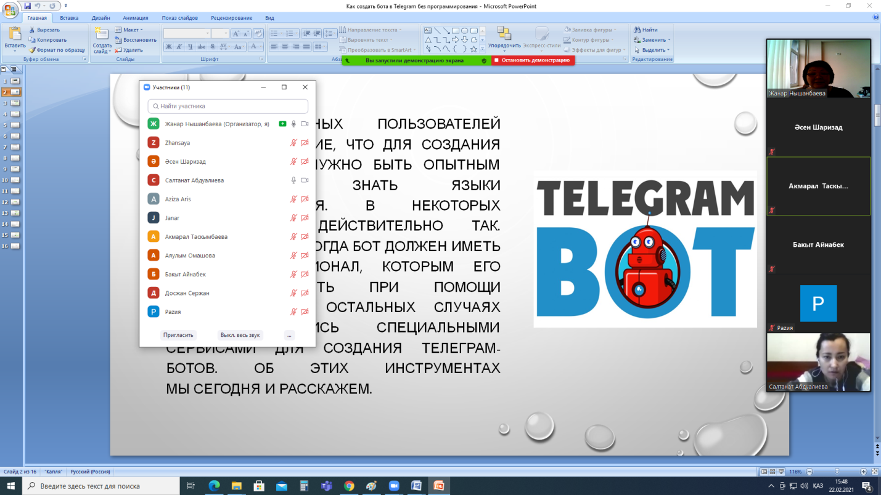Screen dimensions: 881x495
Task: Open Заменить replace option
Action: tap(652, 39)
